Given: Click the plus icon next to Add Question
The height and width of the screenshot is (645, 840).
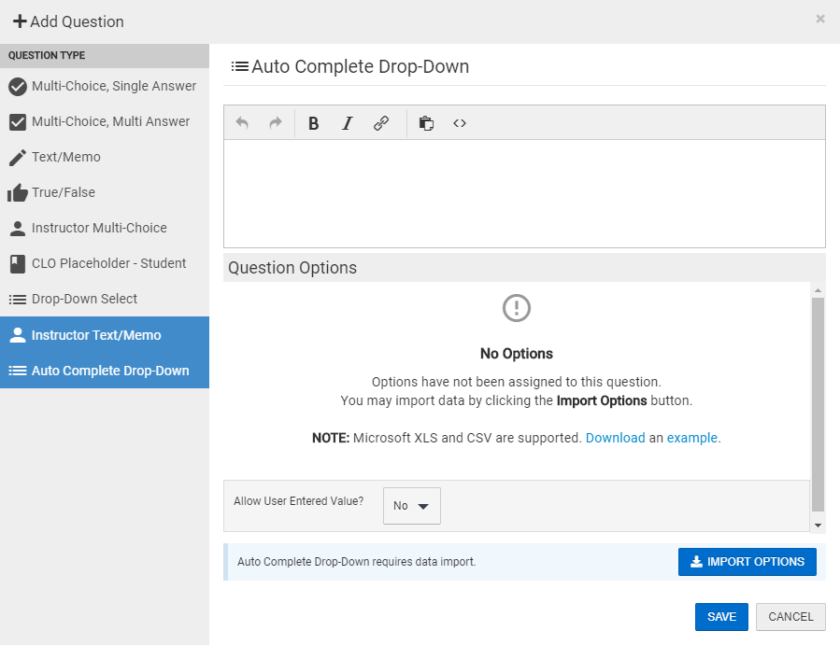Looking at the screenshot, I should (20, 21).
